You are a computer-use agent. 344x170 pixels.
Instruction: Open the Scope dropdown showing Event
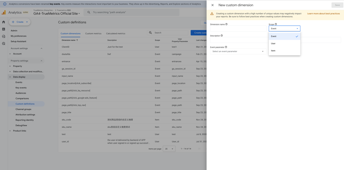[284, 29]
